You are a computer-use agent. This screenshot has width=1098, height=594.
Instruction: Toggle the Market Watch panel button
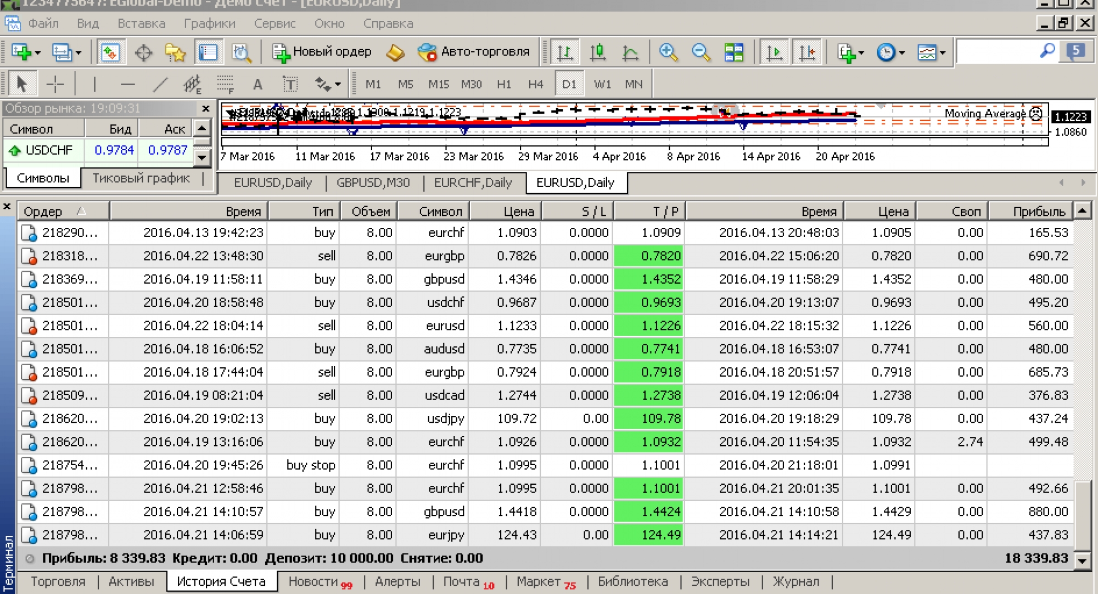coord(110,53)
